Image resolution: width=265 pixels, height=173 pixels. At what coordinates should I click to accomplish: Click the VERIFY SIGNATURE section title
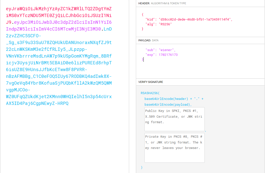point(151,82)
